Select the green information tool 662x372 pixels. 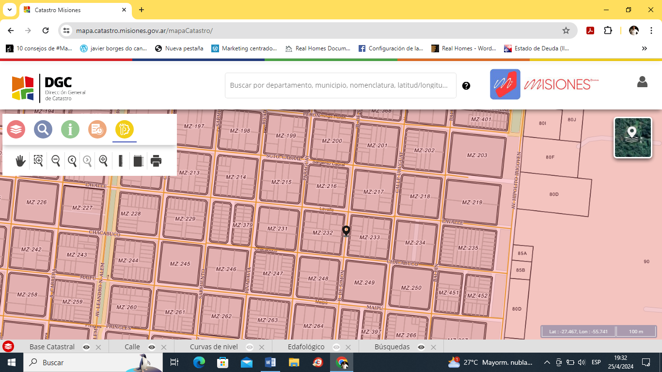click(70, 129)
